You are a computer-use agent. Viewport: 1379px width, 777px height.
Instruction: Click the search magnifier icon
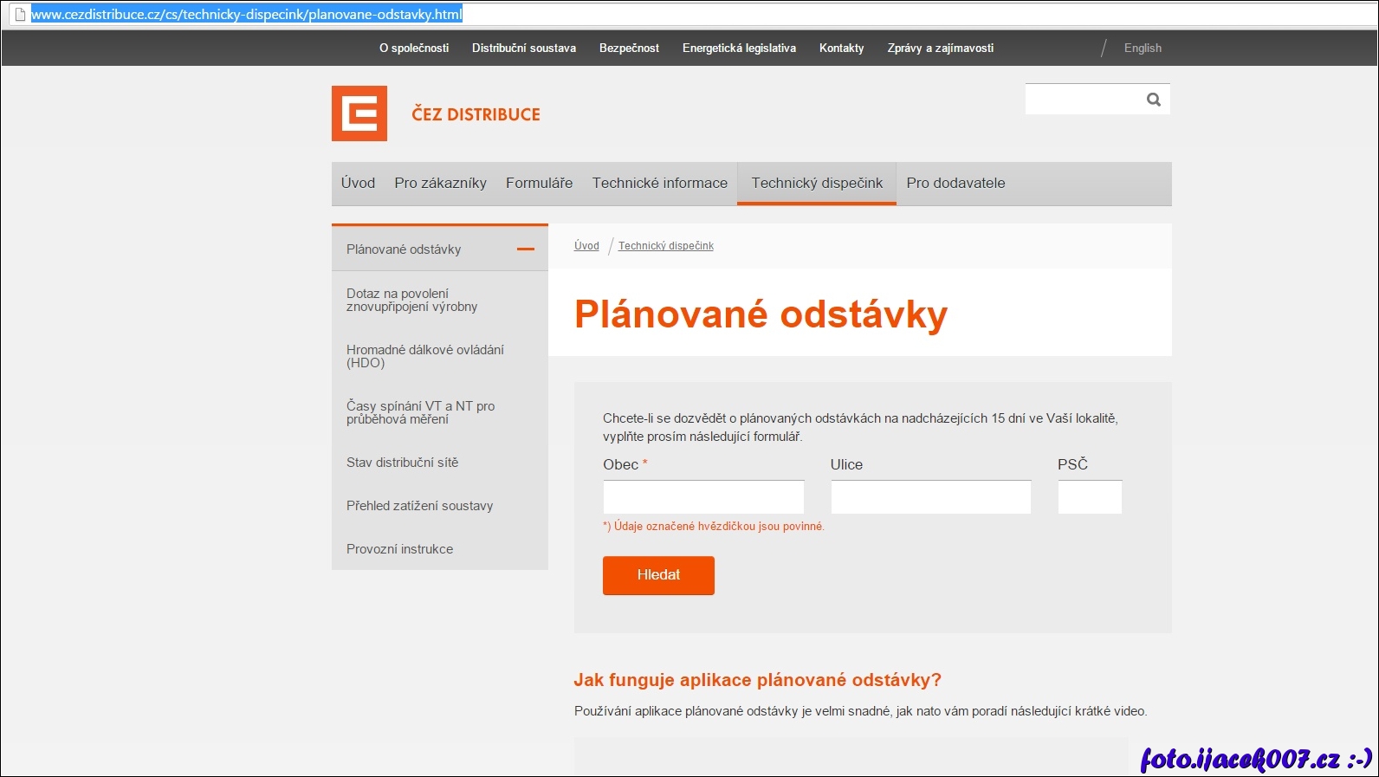click(x=1153, y=100)
